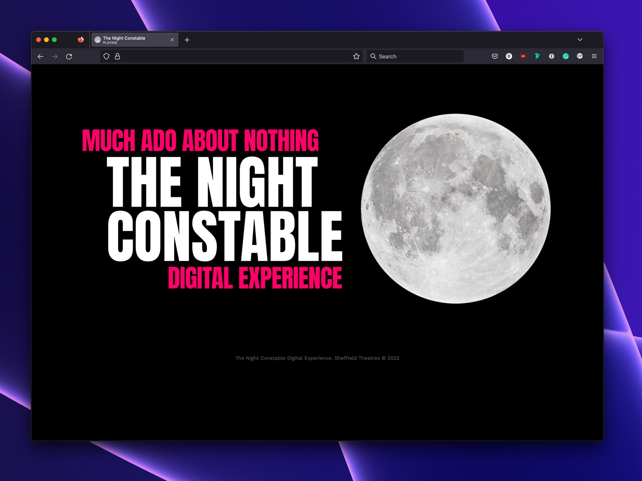Maximize window with green button
Image resolution: width=642 pixels, height=481 pixels.
tap(55, 40)
